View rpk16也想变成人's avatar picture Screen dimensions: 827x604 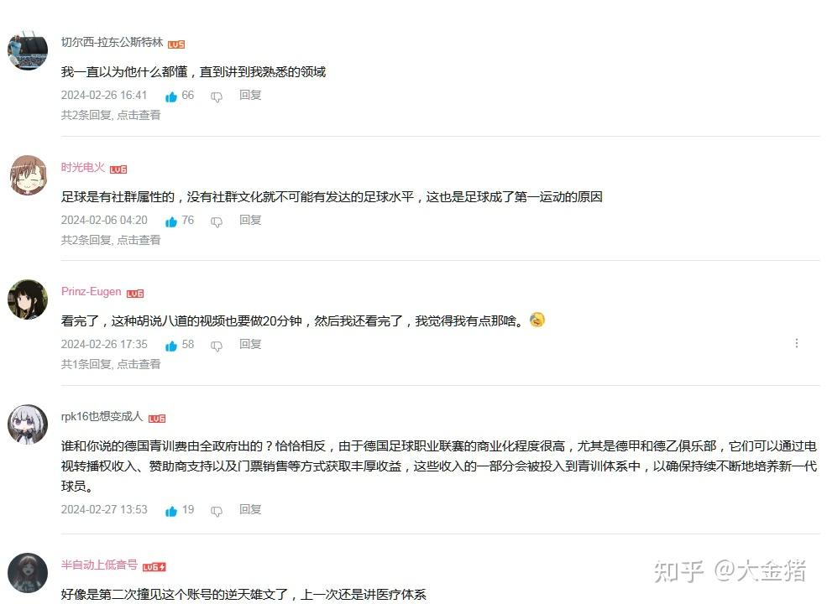[28, 424]
